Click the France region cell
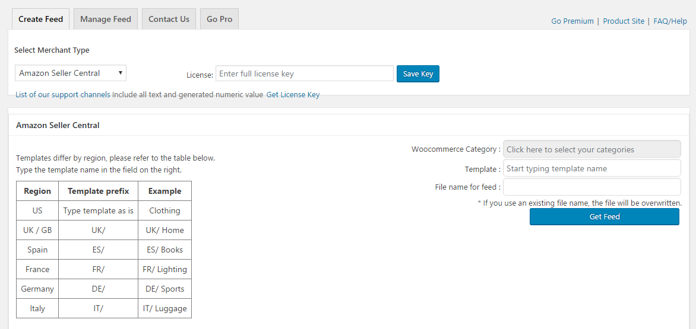Viewport: 696px width, 329px height. click(37, 269)
